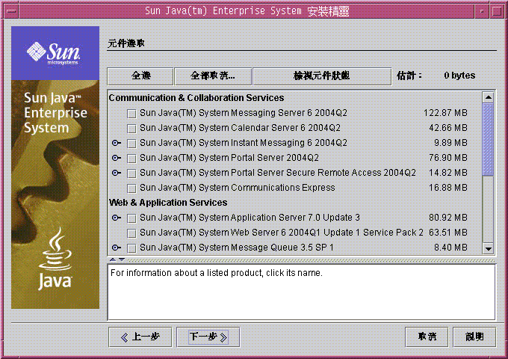508x359 pixels.
Task: Click the Application Server 7.0 Update 3 name
Action: tap(250, 218)
